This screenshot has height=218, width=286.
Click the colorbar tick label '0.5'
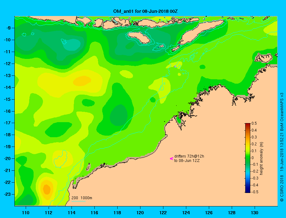tap(254, 123)
